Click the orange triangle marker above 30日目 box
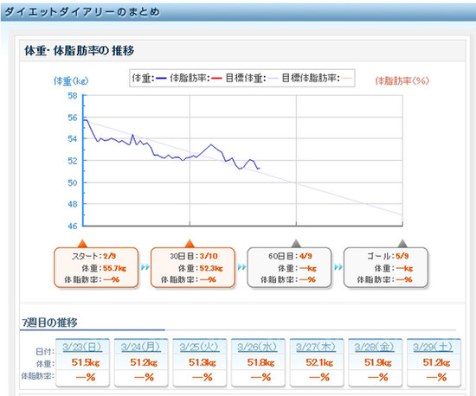 (190, 243)
